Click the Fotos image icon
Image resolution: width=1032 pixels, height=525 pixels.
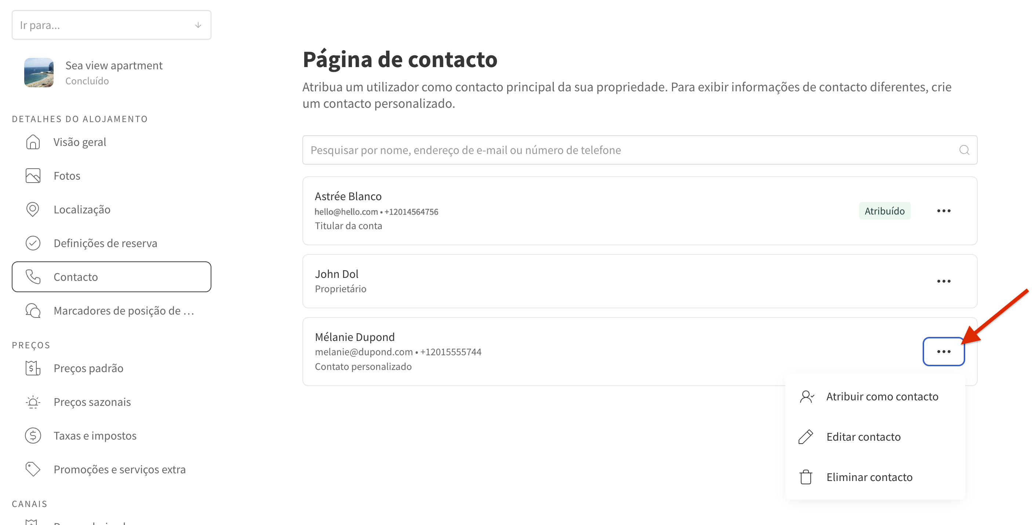pos(33,176)
